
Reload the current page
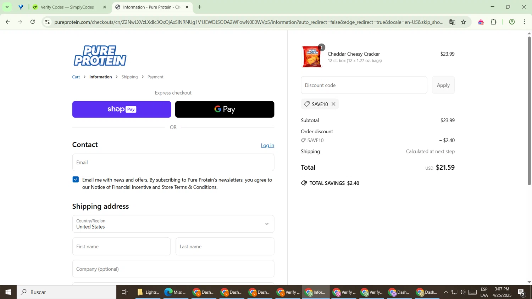click(33, 22)
